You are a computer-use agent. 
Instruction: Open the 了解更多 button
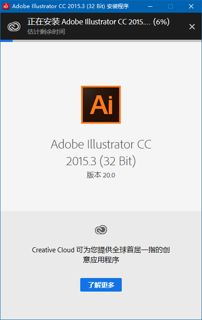[x=101, y=285]
